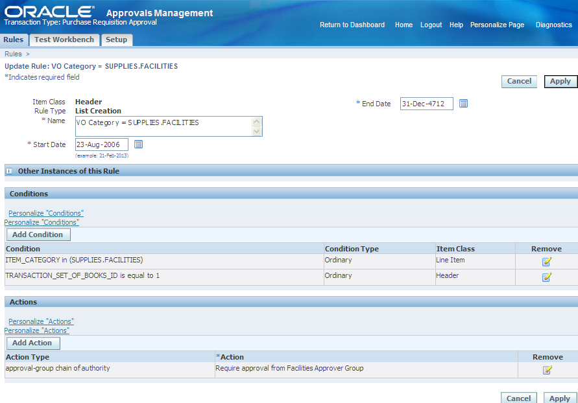Viewport: 578px width, 403px height.
Task: Click Require approval from Facilities Approver Group
Action: point(289,368)
